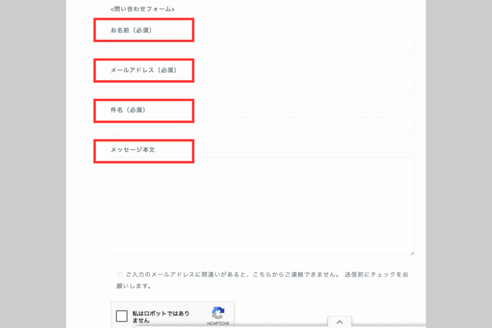Click the small reCAPTCHA text under logo
This screenshot has height=328, width=492.
click(x=218, y=324)
